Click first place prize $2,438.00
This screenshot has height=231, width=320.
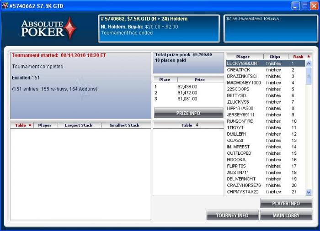coord(187,87)
